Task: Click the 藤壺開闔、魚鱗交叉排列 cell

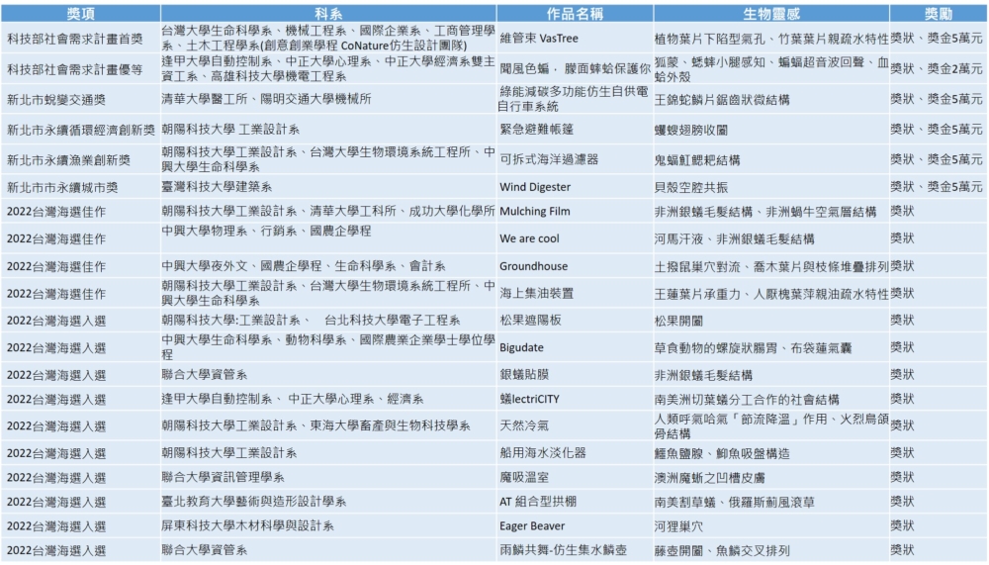Action: 771,550
